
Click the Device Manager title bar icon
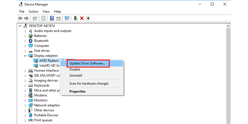coord(21,4)
